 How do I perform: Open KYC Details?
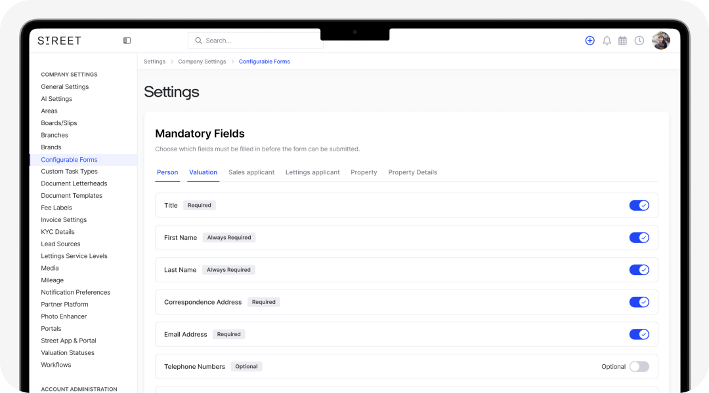click(58, 232)
